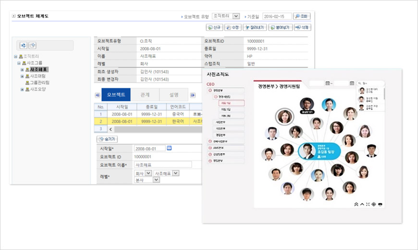Click the print icon in the photo org chart
This screenshot has width=418, height=250.
tap(381, 204)
